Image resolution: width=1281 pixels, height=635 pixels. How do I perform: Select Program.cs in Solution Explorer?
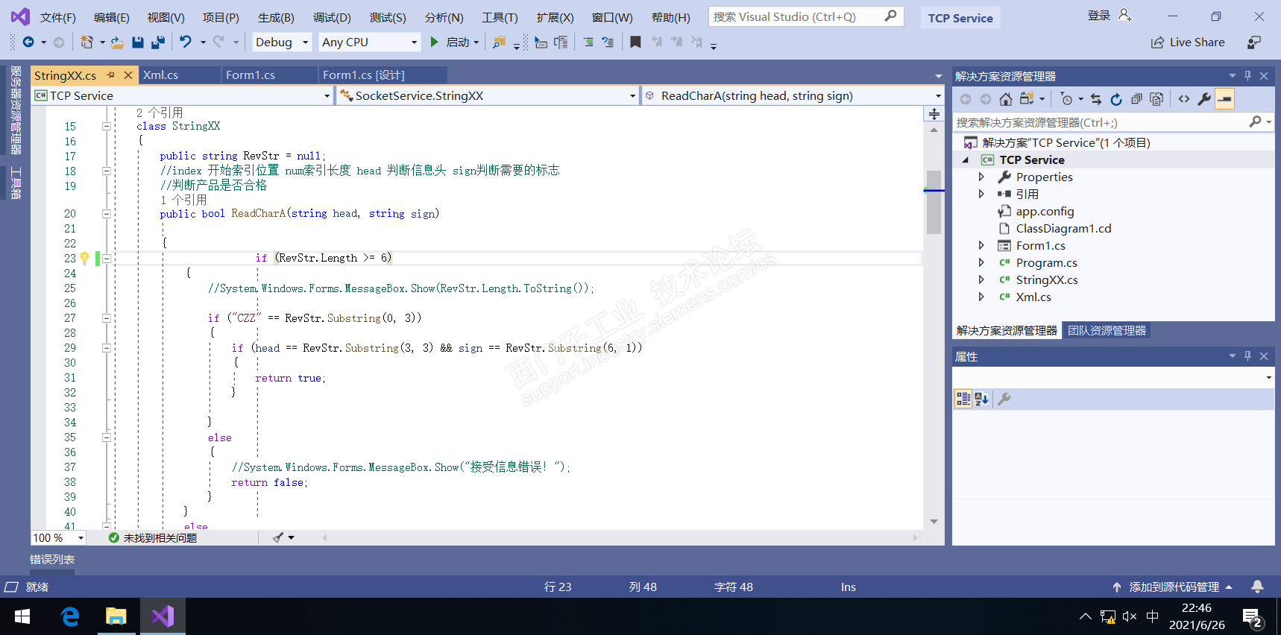pos(1046,263)
